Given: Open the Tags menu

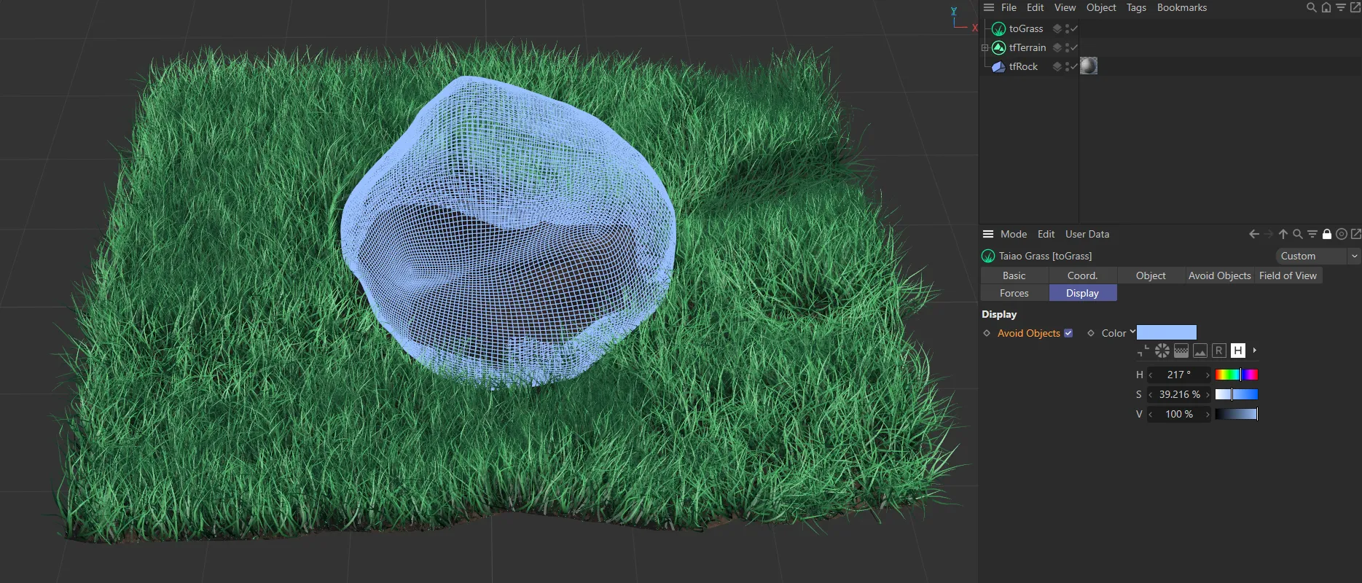Looking at the screenshot, I should coord(1136,7).
